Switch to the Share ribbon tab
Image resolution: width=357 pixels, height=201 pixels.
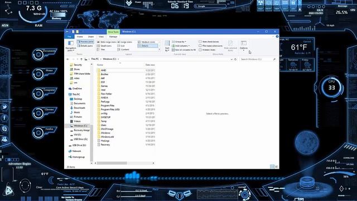pos(90,36)
